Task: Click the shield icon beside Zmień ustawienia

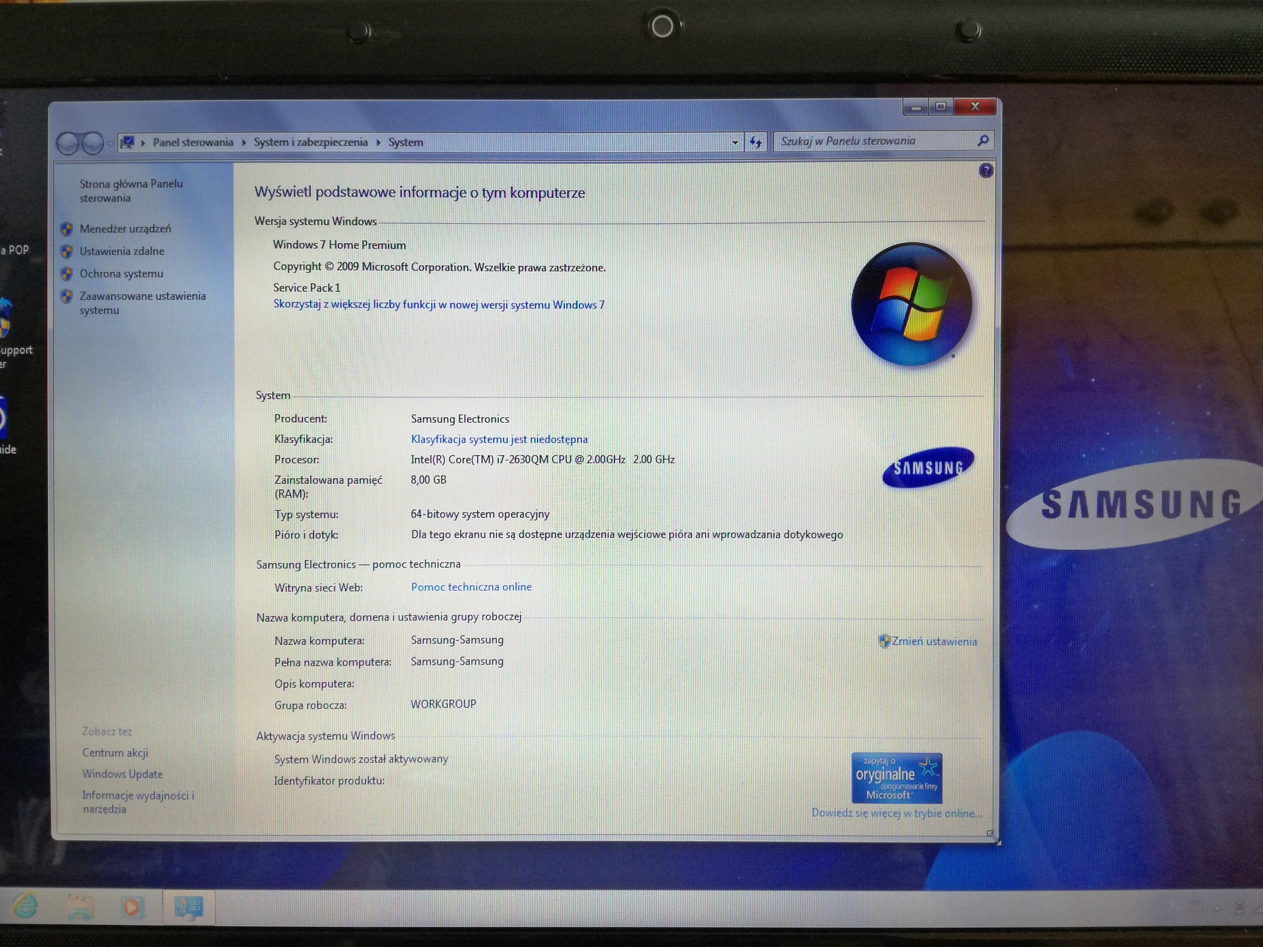Action: pyautogui.click(x=885, y=642)
